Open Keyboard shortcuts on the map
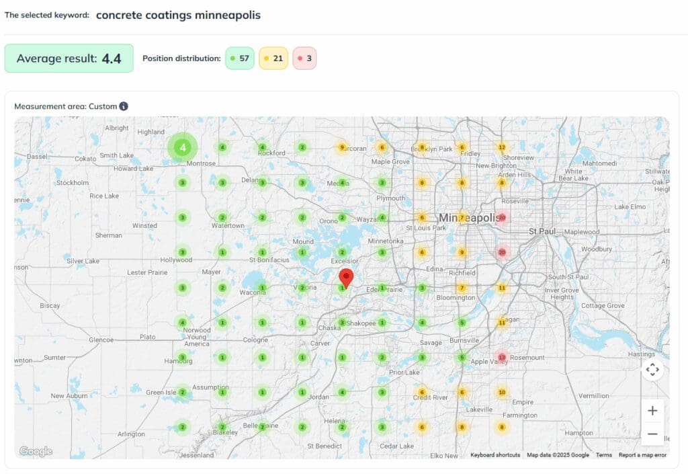Image resolution: width=688 pixels, height=474 pixels. pos(495,455)
